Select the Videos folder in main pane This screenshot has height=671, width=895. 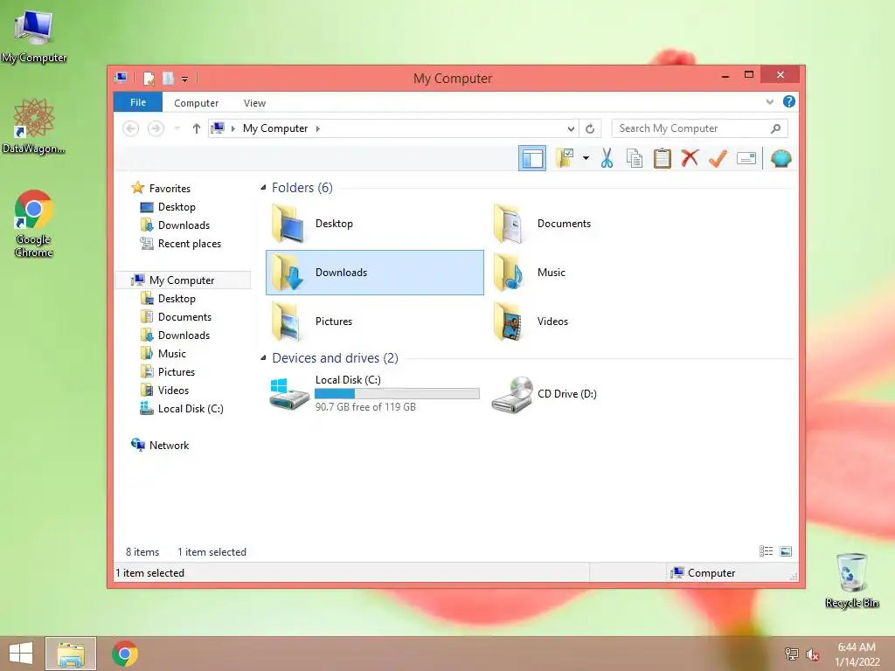(596, 322)
